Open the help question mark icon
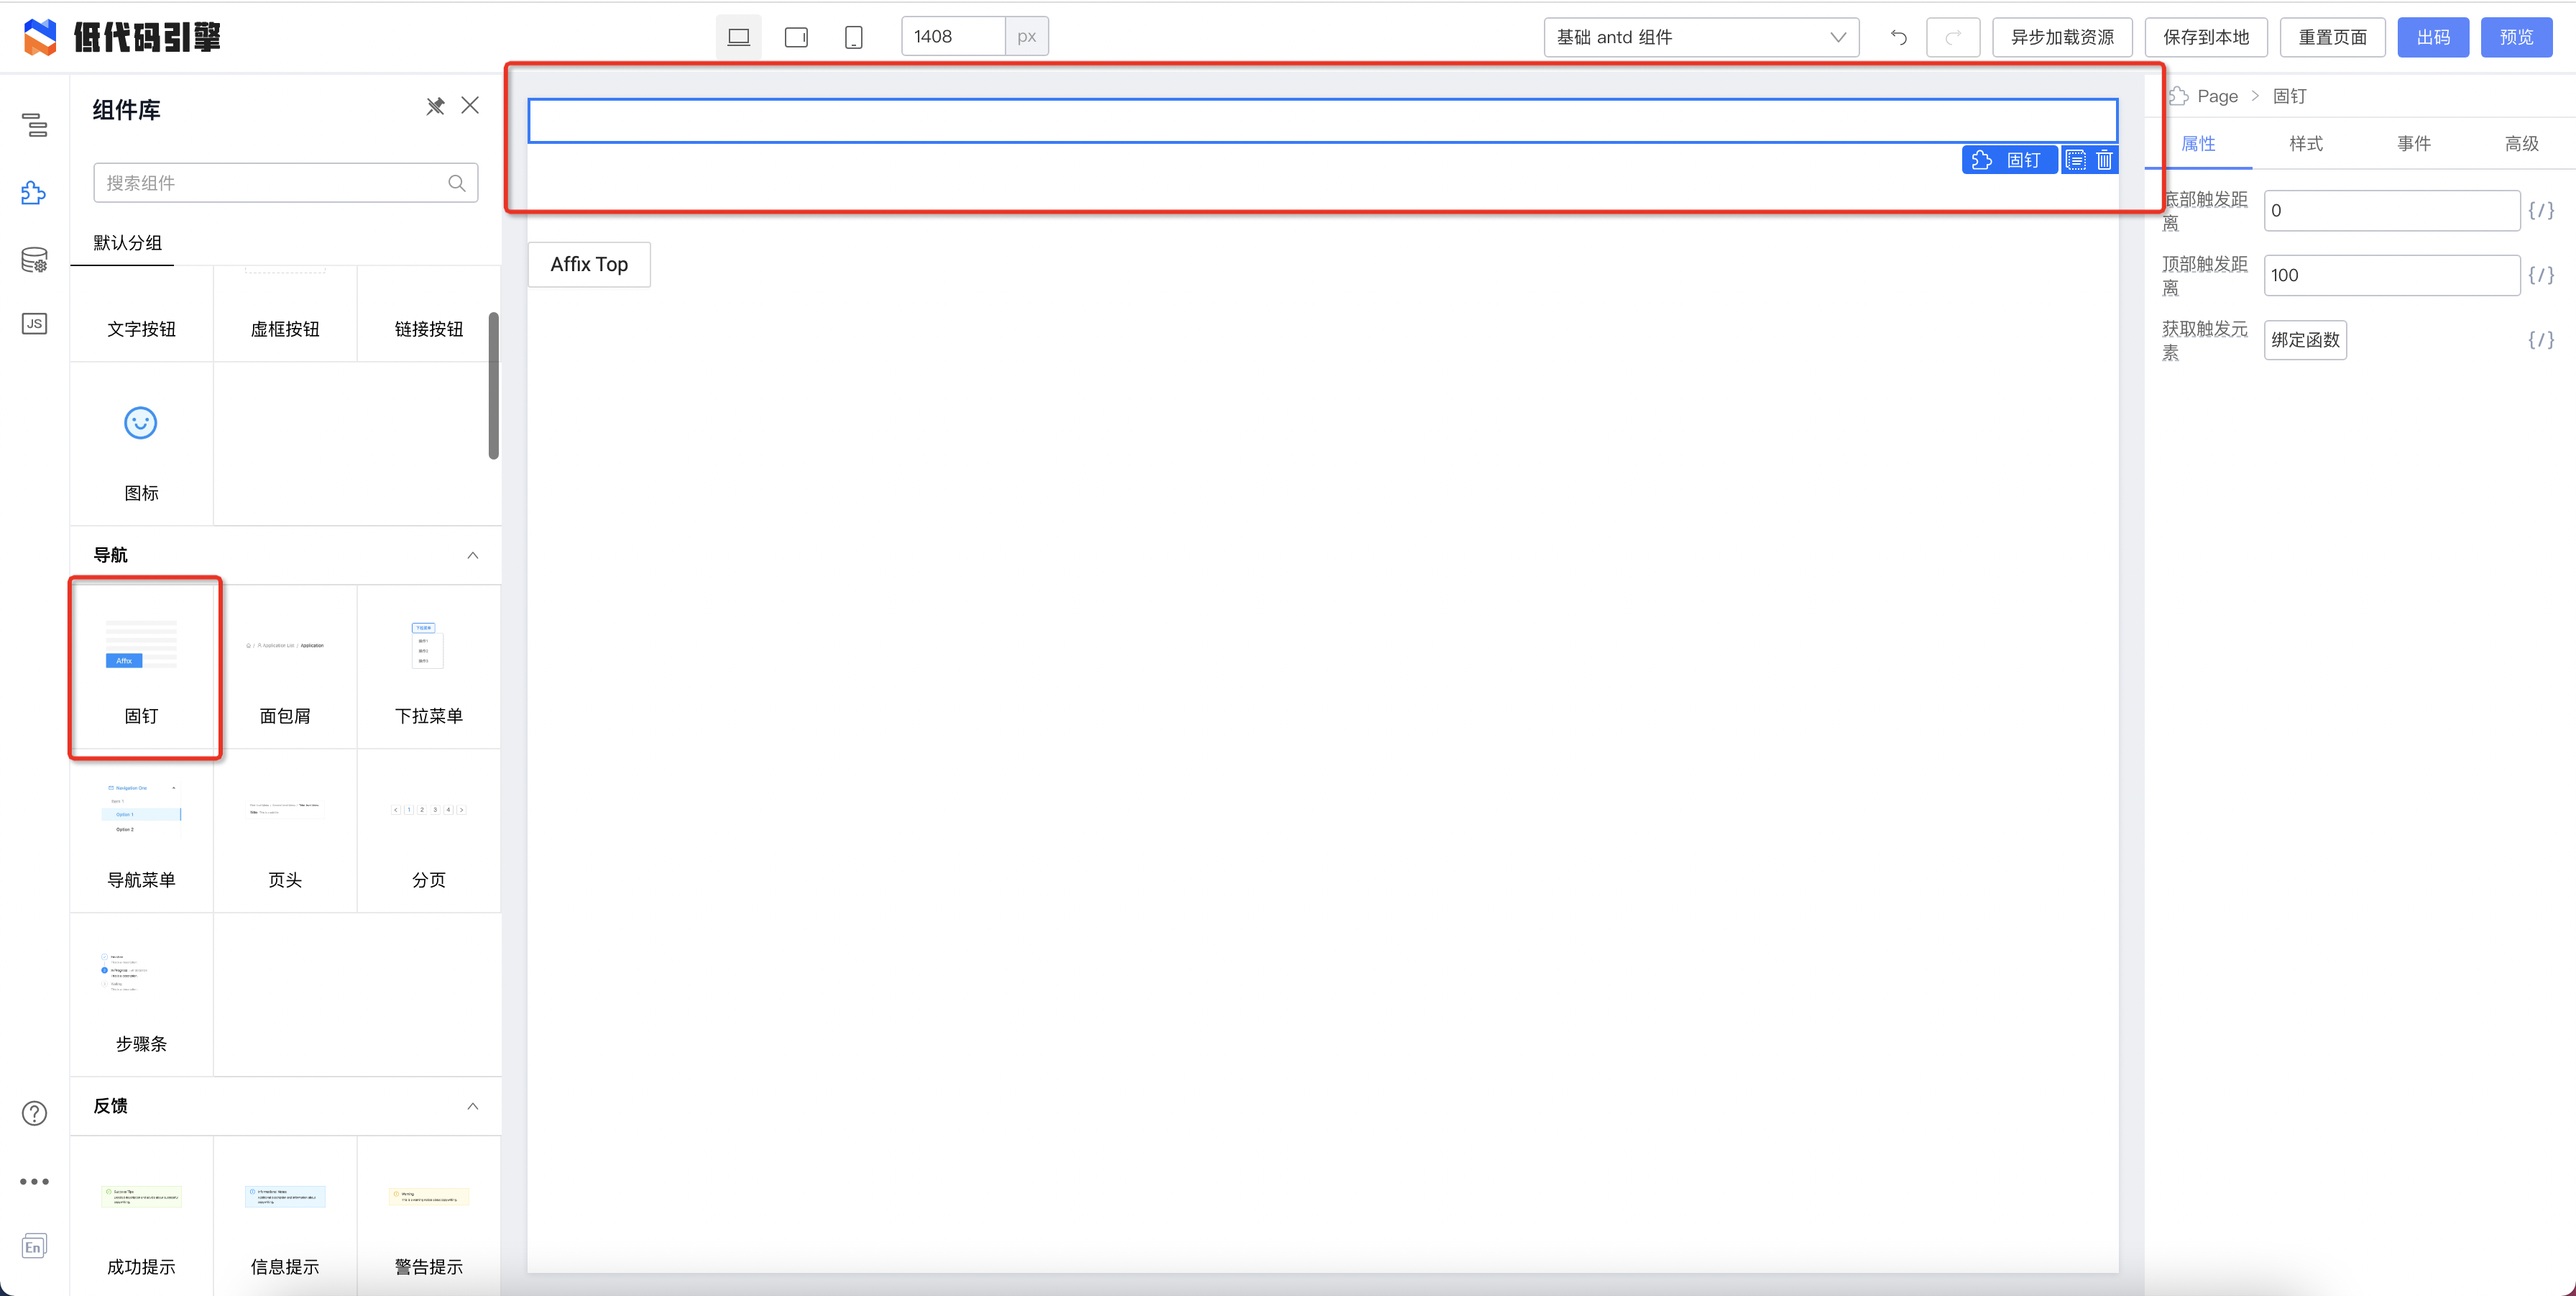Screen dimensions: 2576x1296 (x=34, y=1113)
